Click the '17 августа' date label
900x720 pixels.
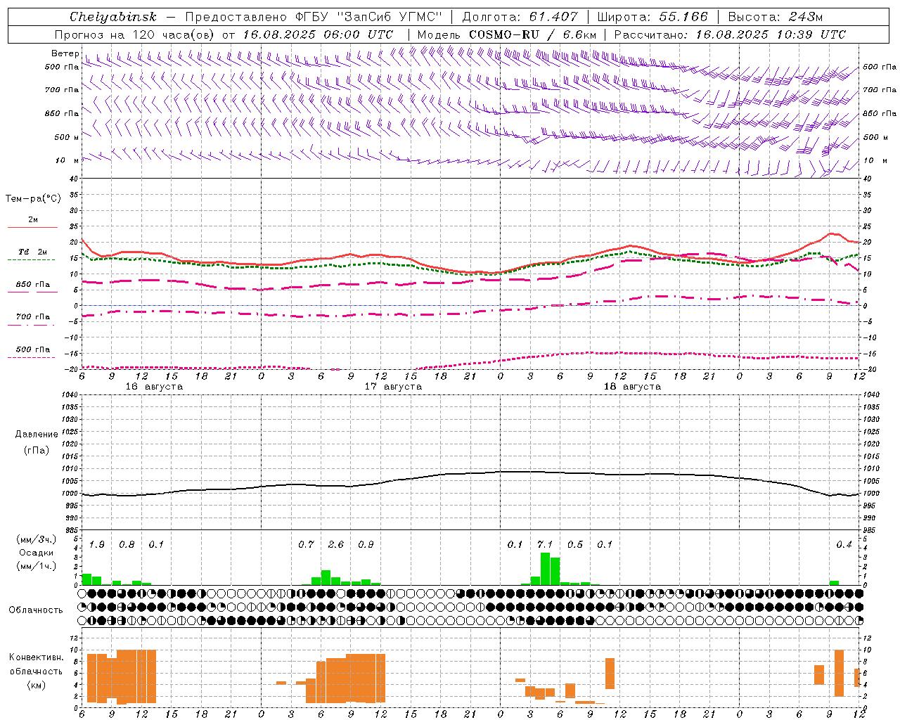pyautogui.click(x=393, y=387)
